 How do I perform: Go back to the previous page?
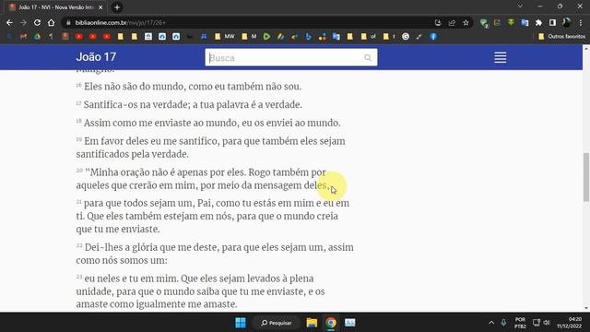click(x=9, y=22)
